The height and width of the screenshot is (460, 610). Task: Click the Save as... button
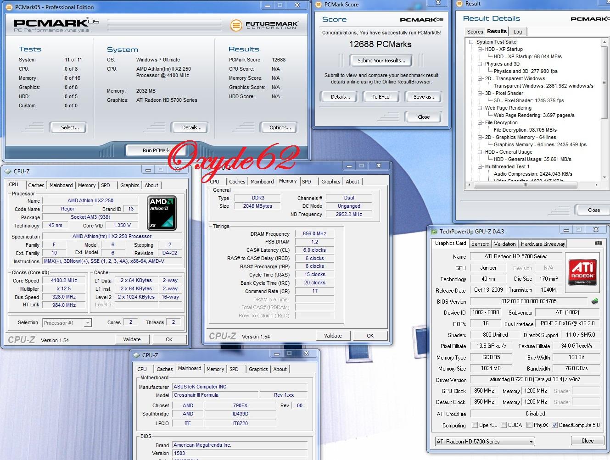point(424,97)
